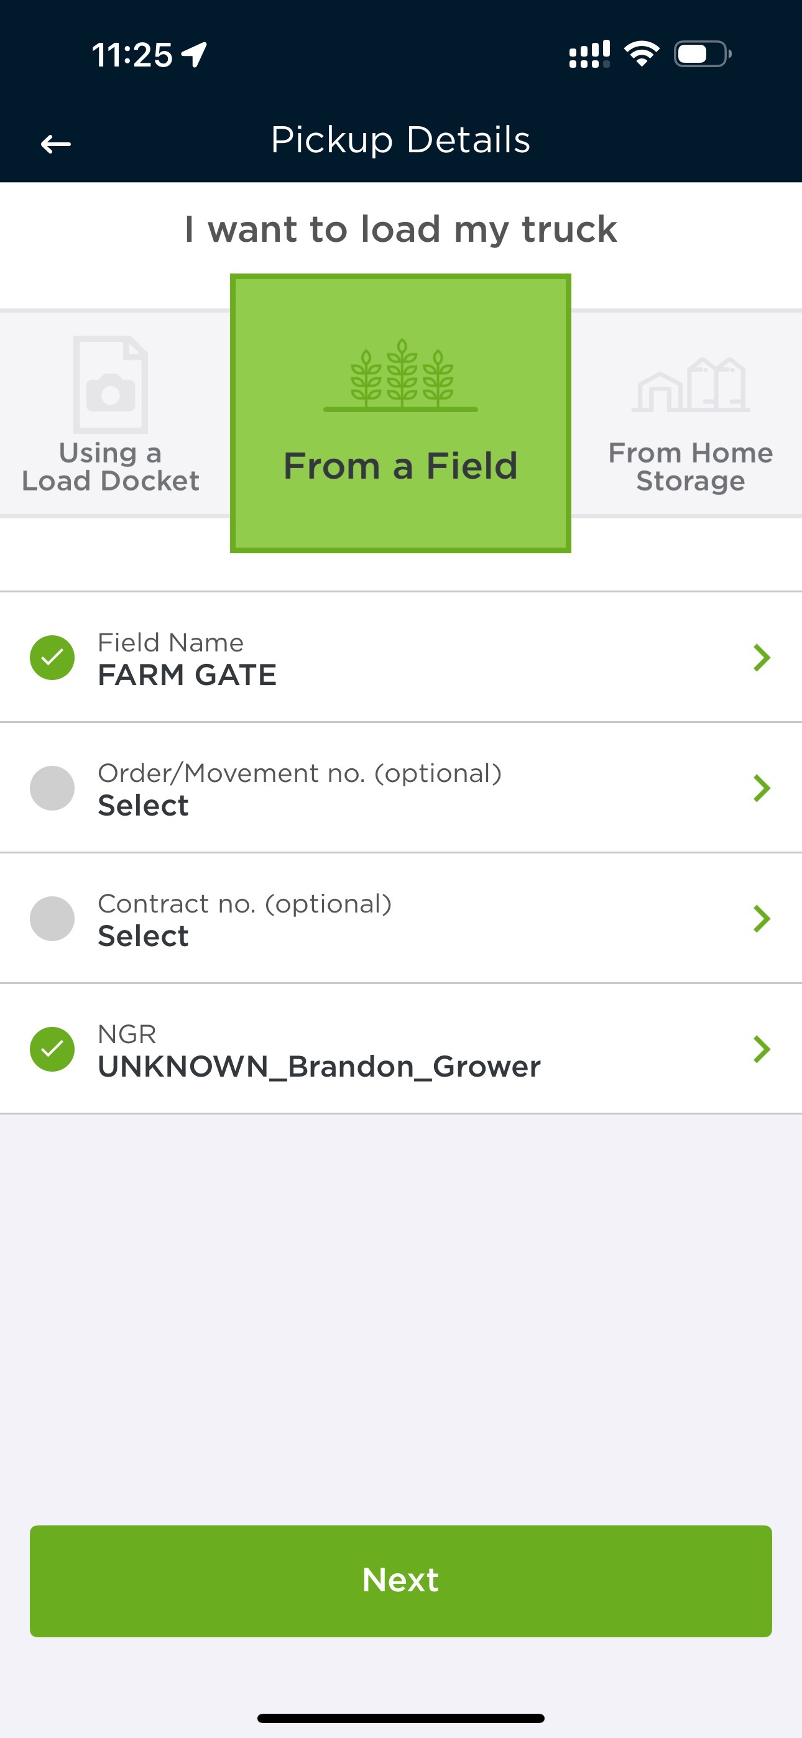Tap the cellular signal bars icon
The width and height of the screenshot is (802, 1738).
point(589,54)
